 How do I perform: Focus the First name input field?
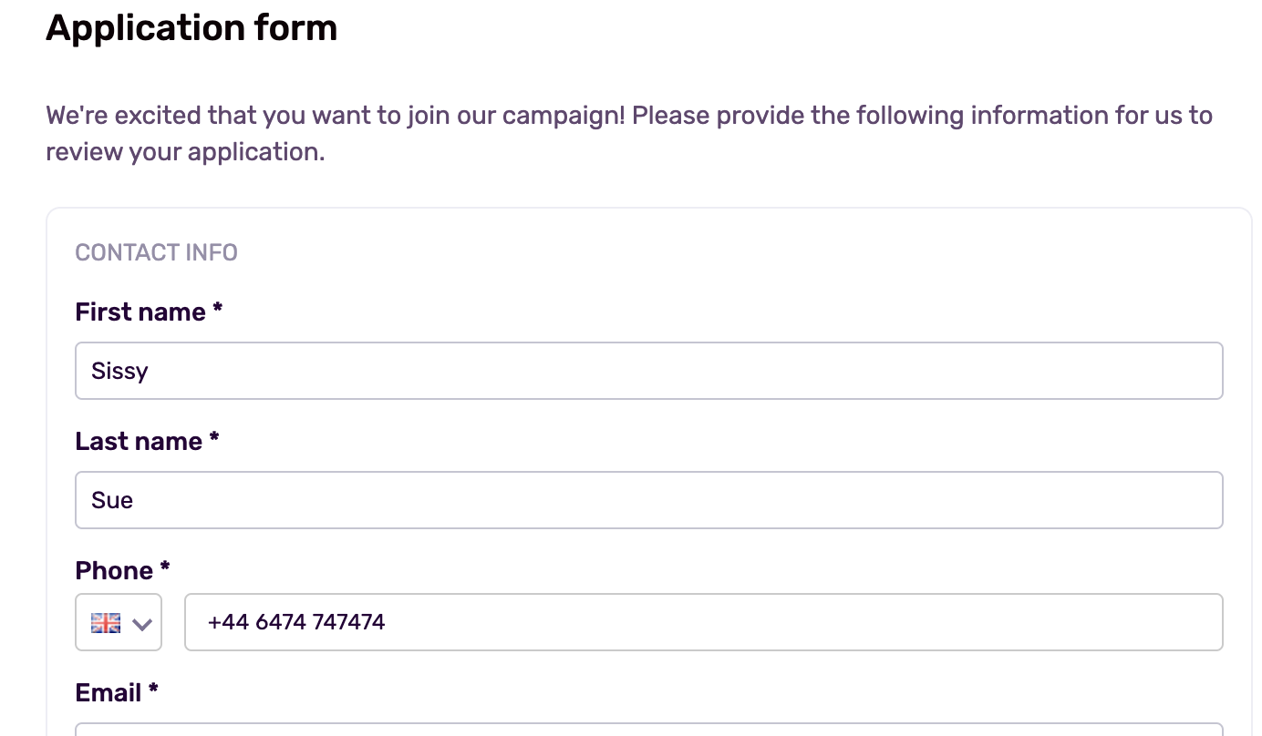pyautogui.click(x=648, y=371)
